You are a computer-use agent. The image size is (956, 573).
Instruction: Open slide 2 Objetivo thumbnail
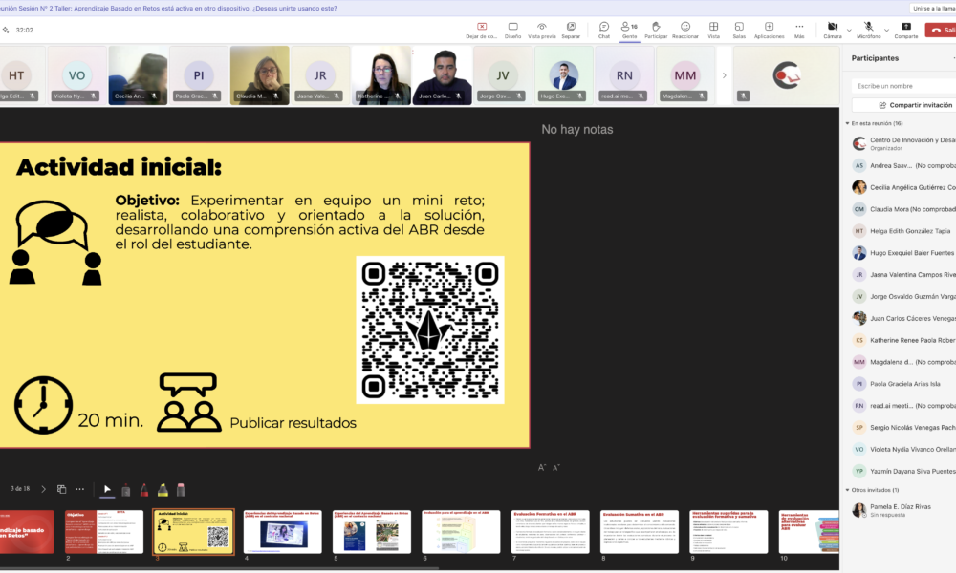(104, 532)
